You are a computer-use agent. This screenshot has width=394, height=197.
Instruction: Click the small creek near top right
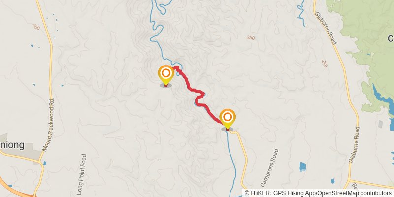pyautogui.click(x=301, y=14)
